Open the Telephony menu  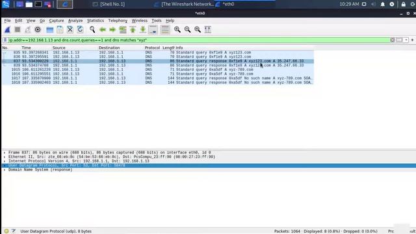[x=118, y=21]
